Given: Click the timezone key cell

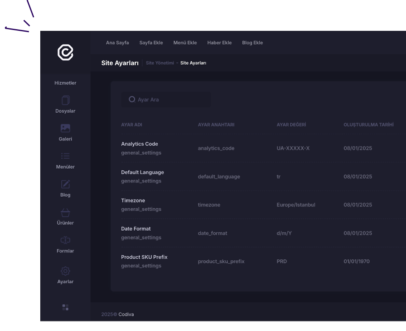Looking at the screenshot, I should point(209,205).
